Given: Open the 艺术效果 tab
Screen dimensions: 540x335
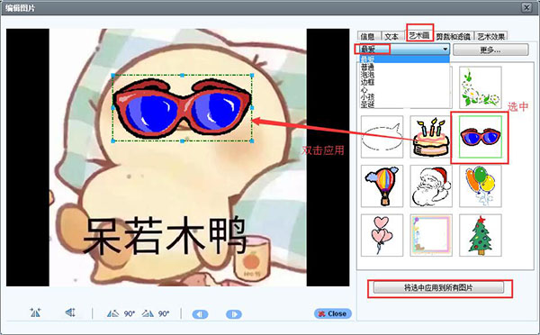Looking at the screenshot, I should (x=491, y=36).
